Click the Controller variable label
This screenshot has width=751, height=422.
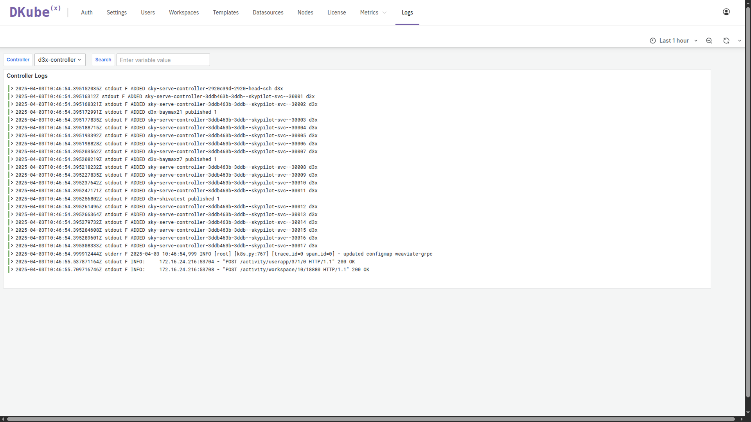[18, 60]
